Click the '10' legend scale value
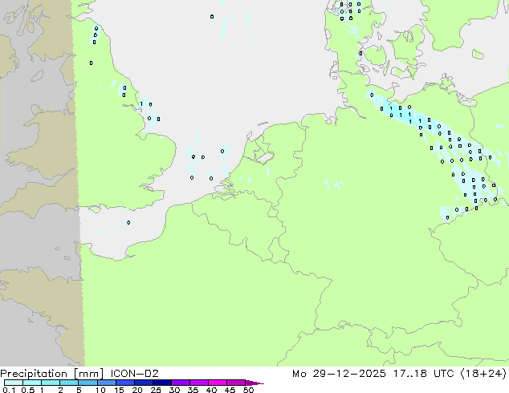Screen dimensions: 509x393 100,390
